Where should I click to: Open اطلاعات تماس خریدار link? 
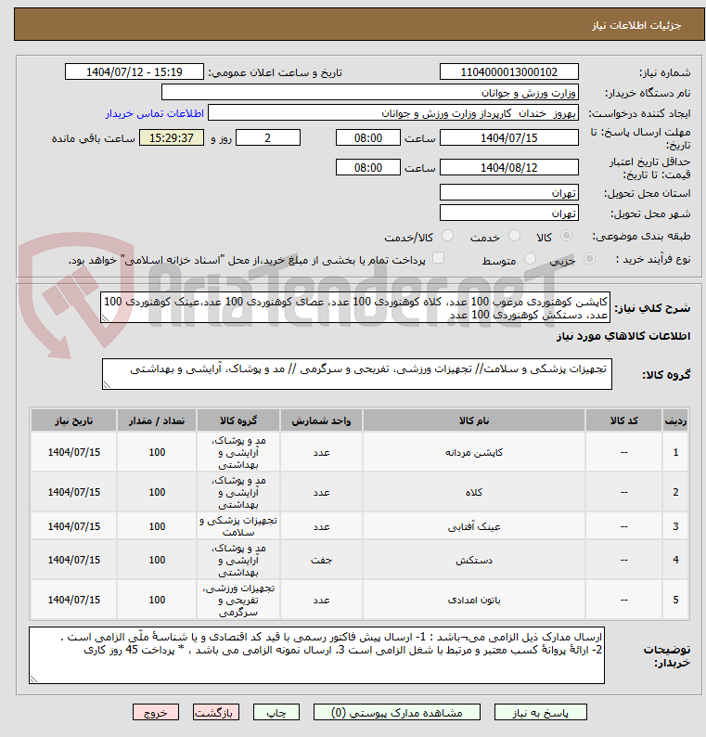coord(155,113)
